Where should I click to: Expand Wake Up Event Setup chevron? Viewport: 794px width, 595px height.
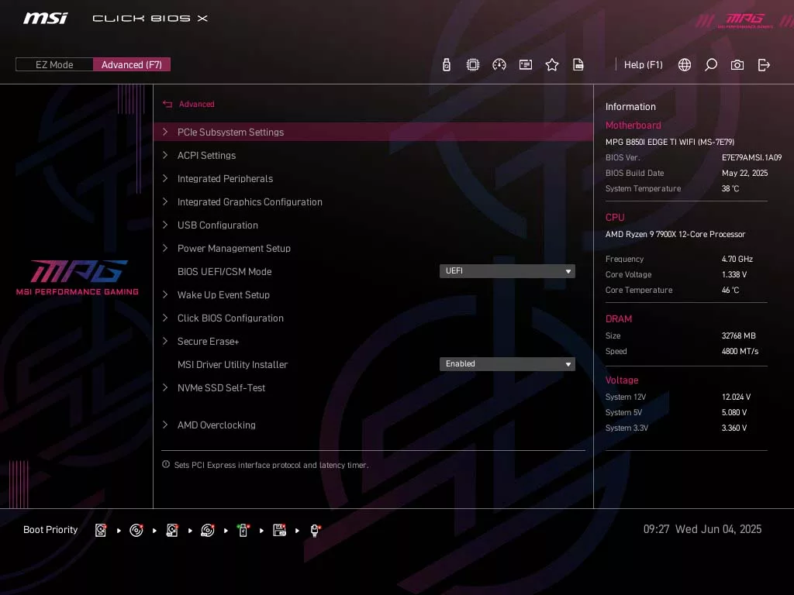[165, 295]
